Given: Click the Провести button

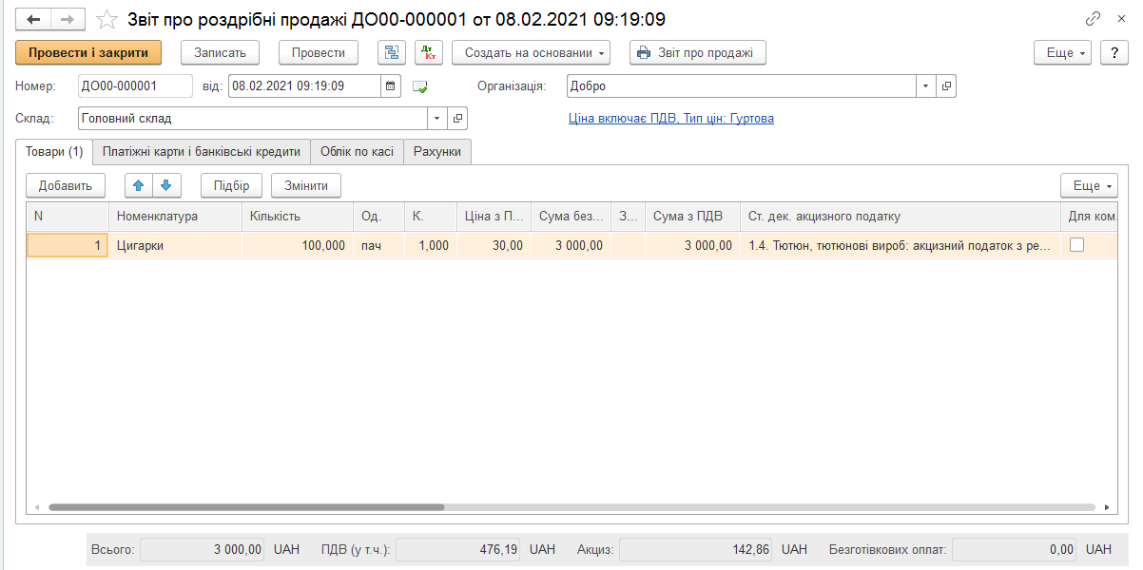Looking at the screenshot, I should pyautogui.click(x=319, y=53).
